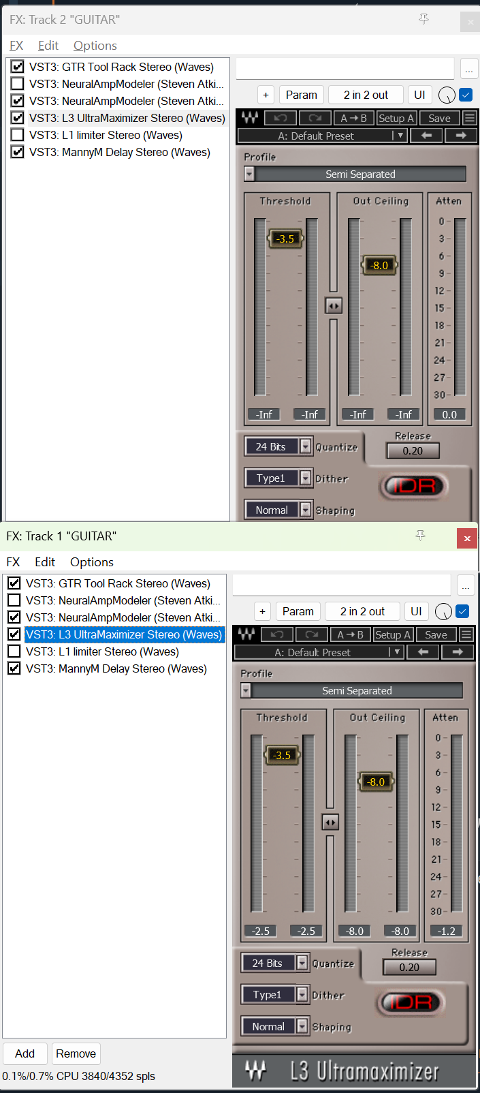Click Out Ceiling -8.0 slider handle in Track 1
480x1093 pixels.
pos(376,782)
